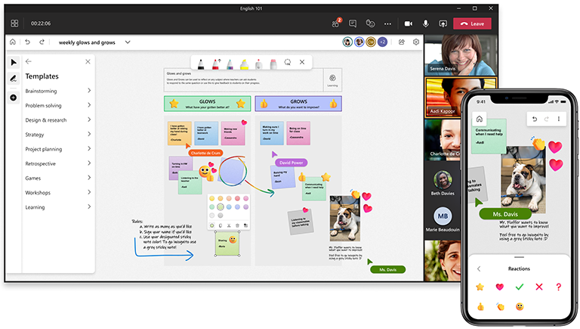Click the red Leave call button
This screenshot has height=329, width=580.
tap(471, 23)
